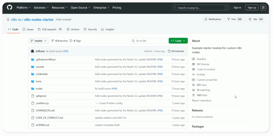Click the GitHub logo in the header
The image size is (273, 136).
[10, 7]
